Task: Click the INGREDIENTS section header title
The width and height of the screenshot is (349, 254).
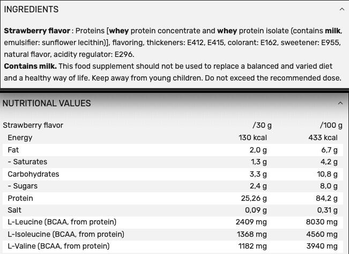Action: [x=31, y=9]
